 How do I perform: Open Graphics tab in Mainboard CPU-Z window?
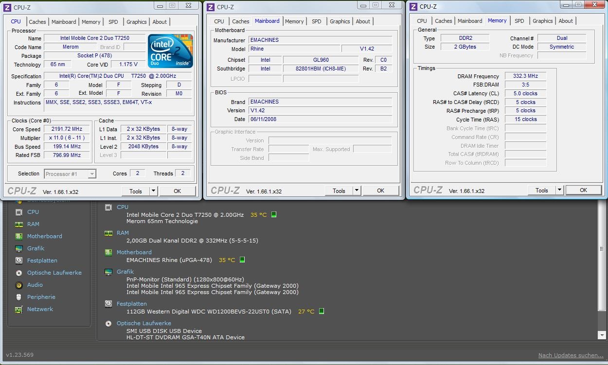click(x=340, y=21)
